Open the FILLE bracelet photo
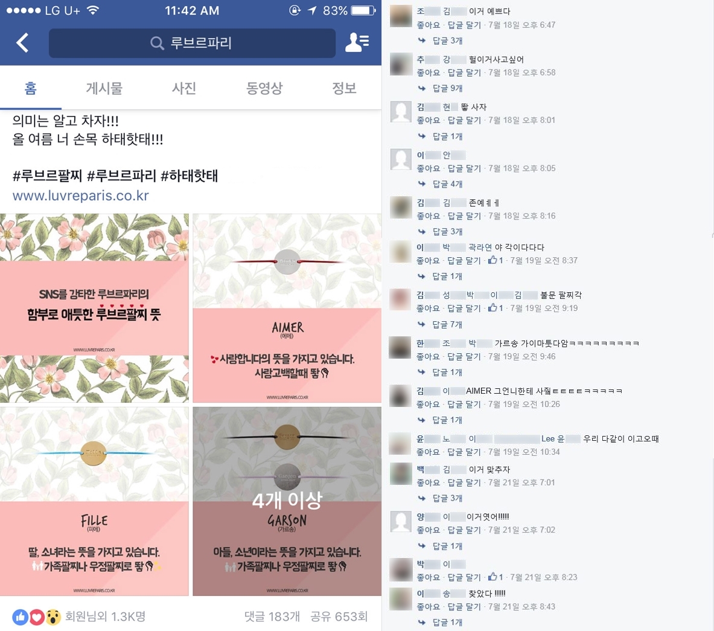 pos(94,501)
